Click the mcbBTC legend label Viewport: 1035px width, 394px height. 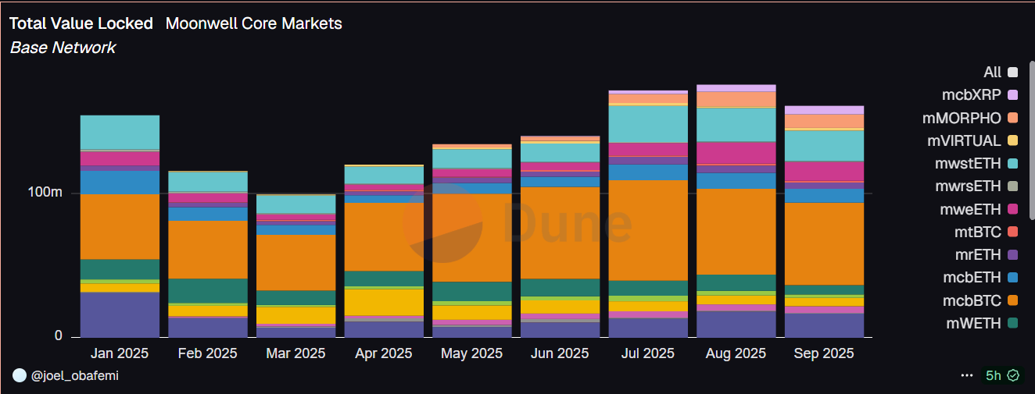973,300
